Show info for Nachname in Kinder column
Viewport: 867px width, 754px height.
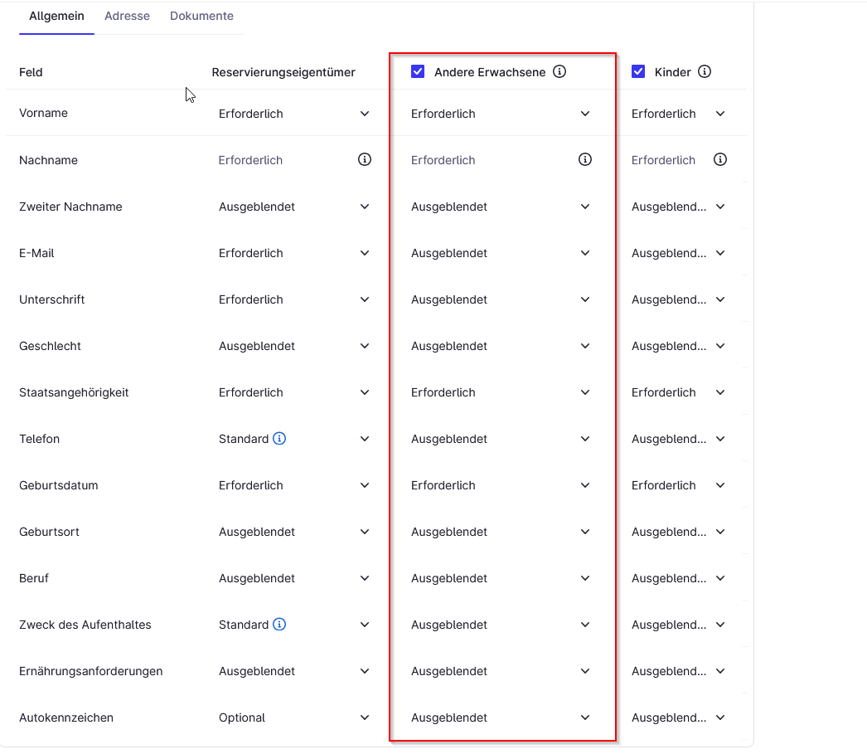[x=720, y=160]
